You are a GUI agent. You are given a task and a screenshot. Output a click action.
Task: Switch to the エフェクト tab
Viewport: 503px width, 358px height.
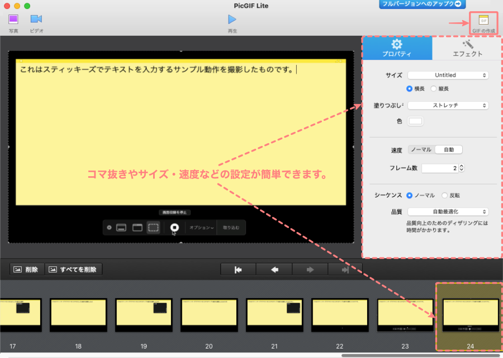click(x=464, y=49)
